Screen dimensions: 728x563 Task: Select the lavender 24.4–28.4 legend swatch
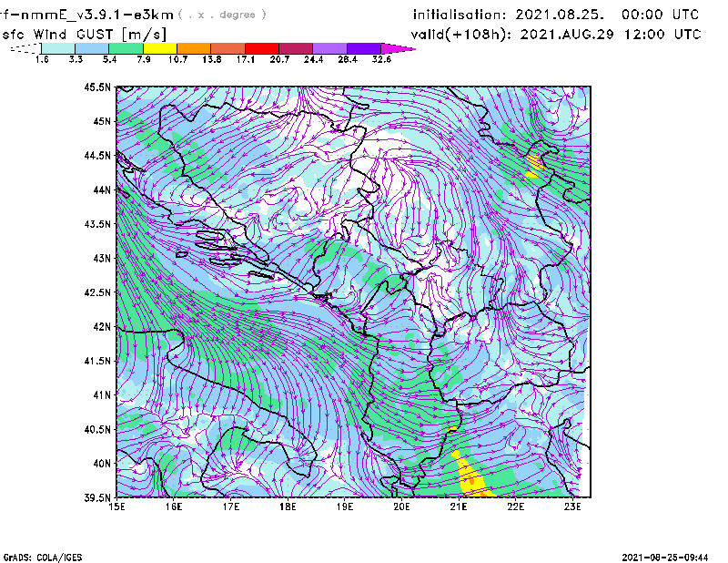pyautogui.click(x=330, y=48)
